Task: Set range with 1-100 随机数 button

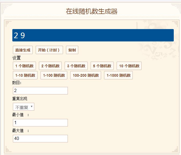Action: pyautogui.click(x=54, y=75)
